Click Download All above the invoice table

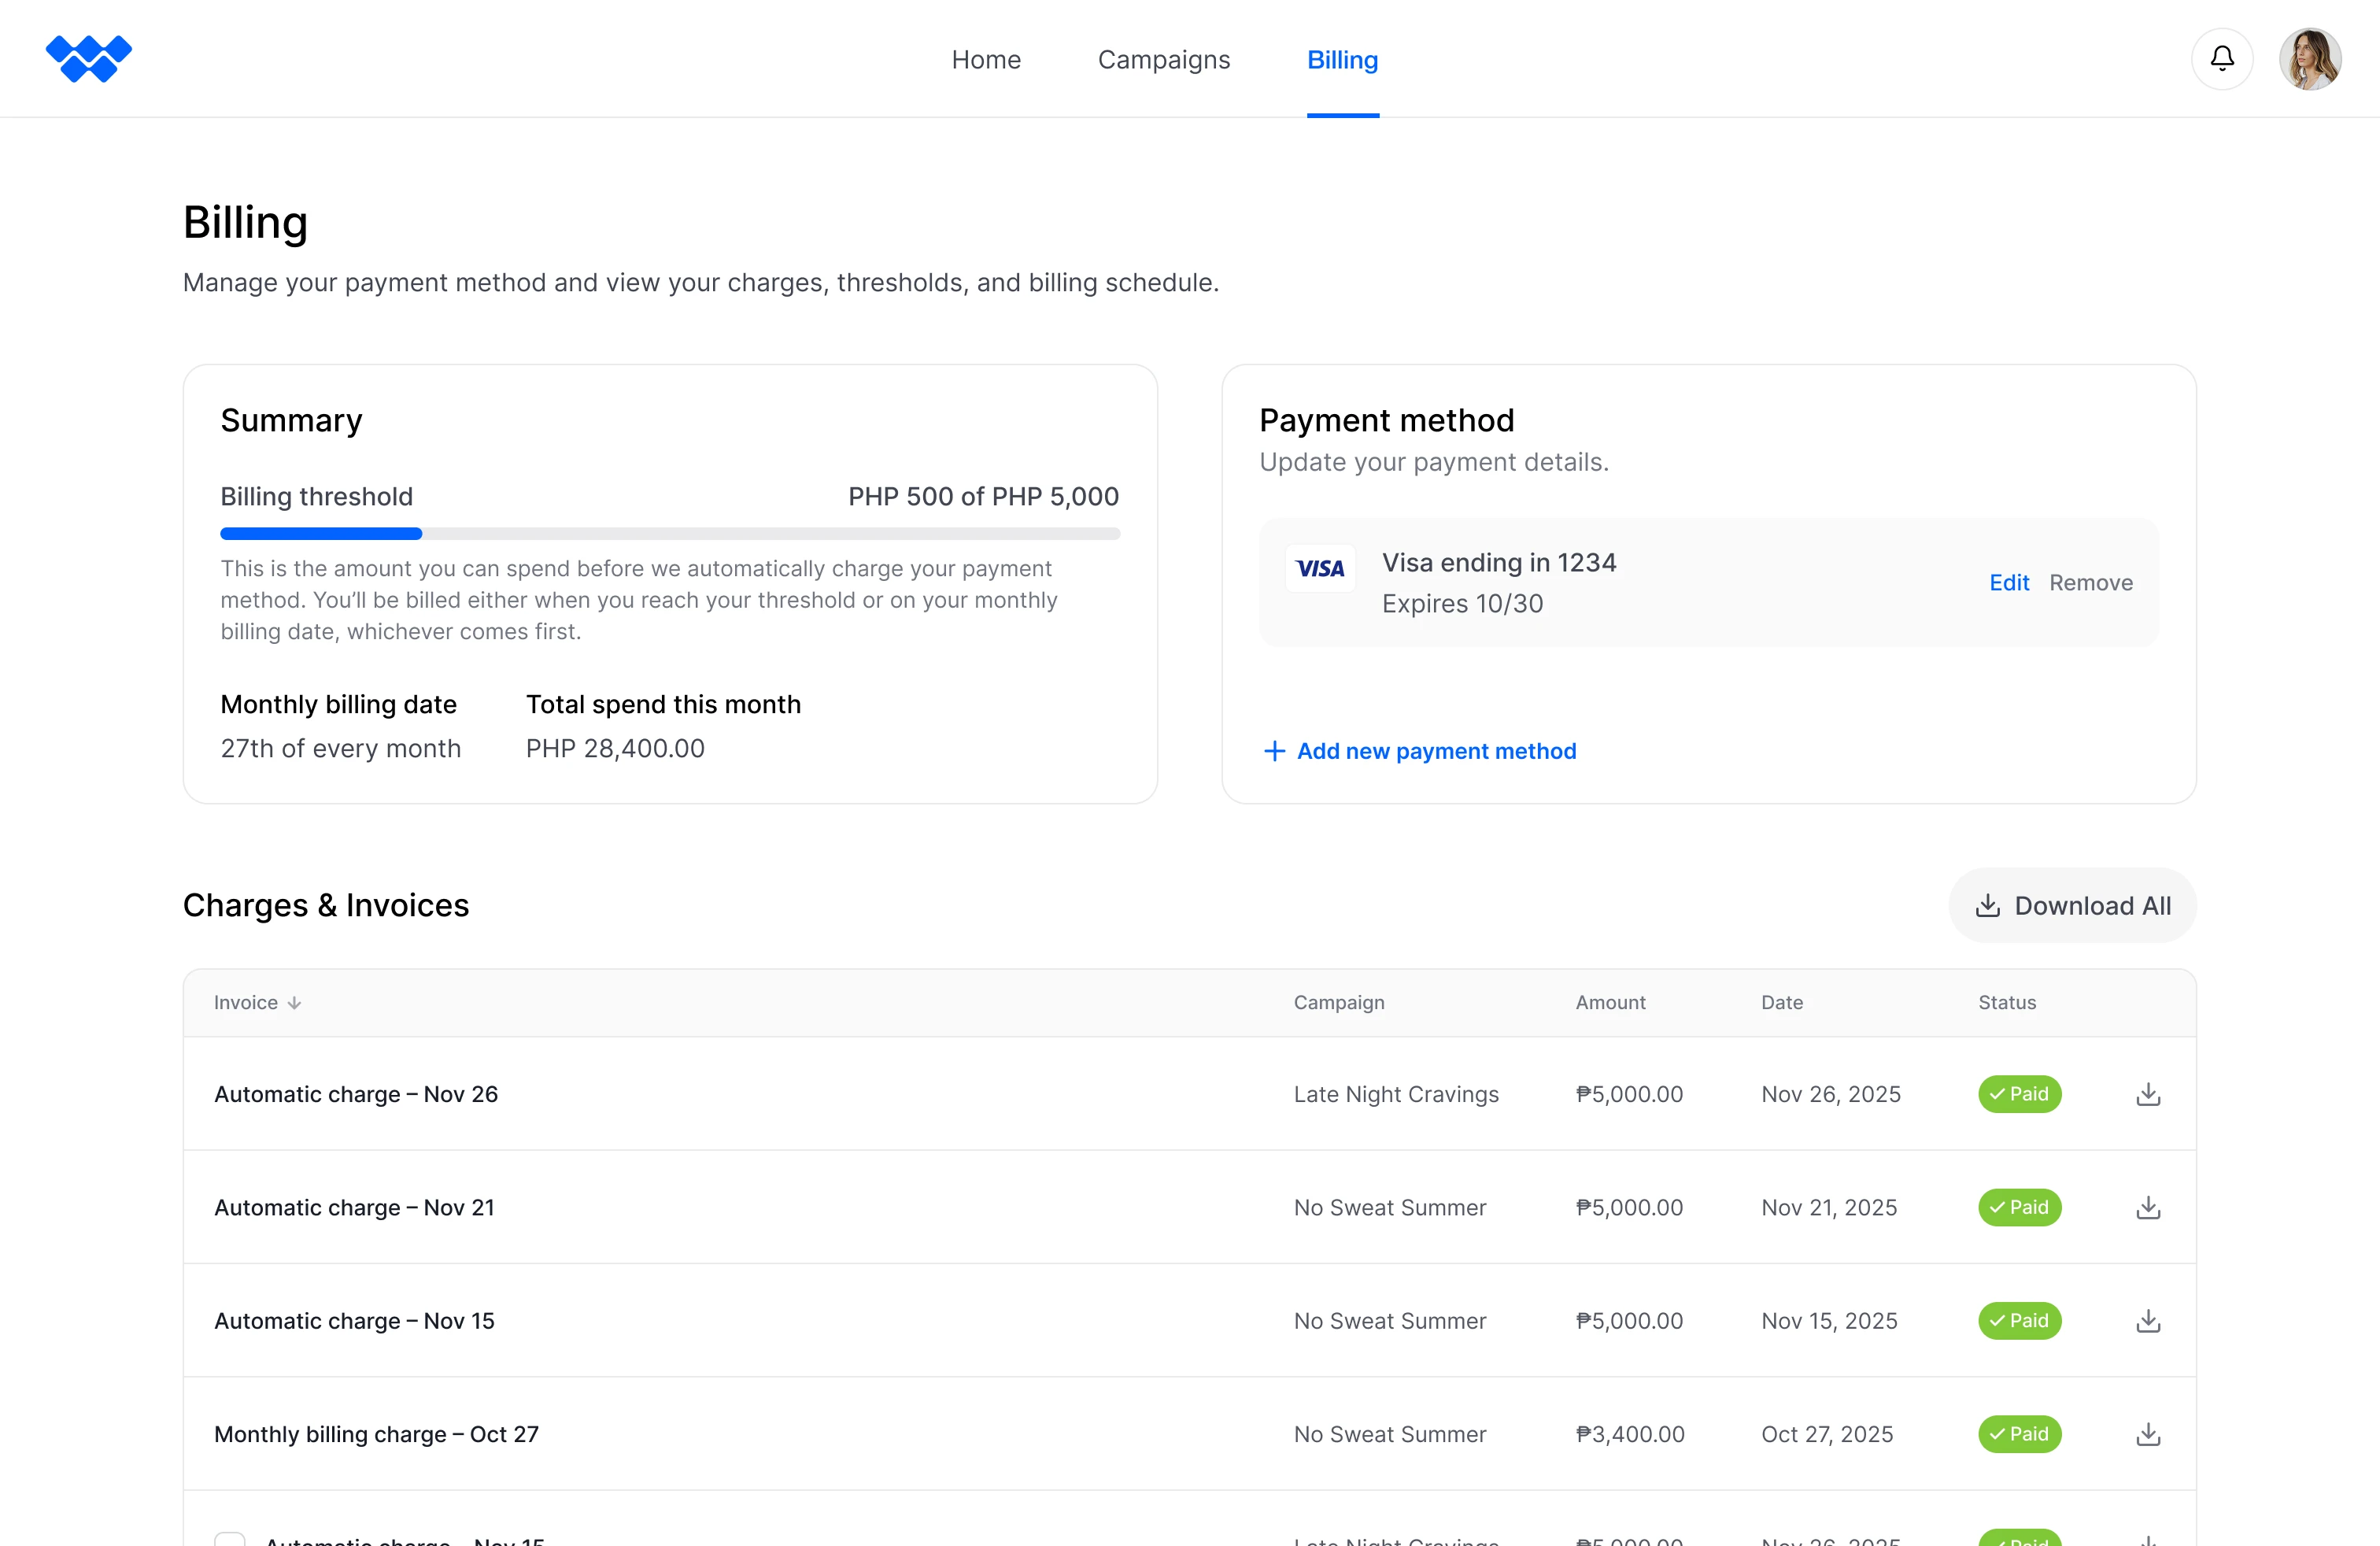pyautogui.click(x=2071, y=905)
